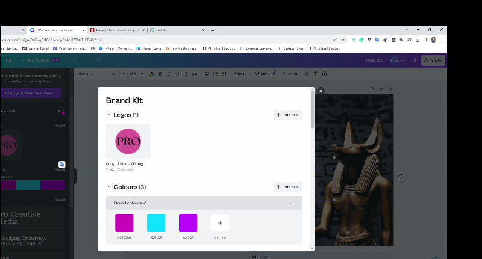The height and width of the screenshot is (259, 482).
Task: Toggle bulleted list
Action: tap(216, 74)
